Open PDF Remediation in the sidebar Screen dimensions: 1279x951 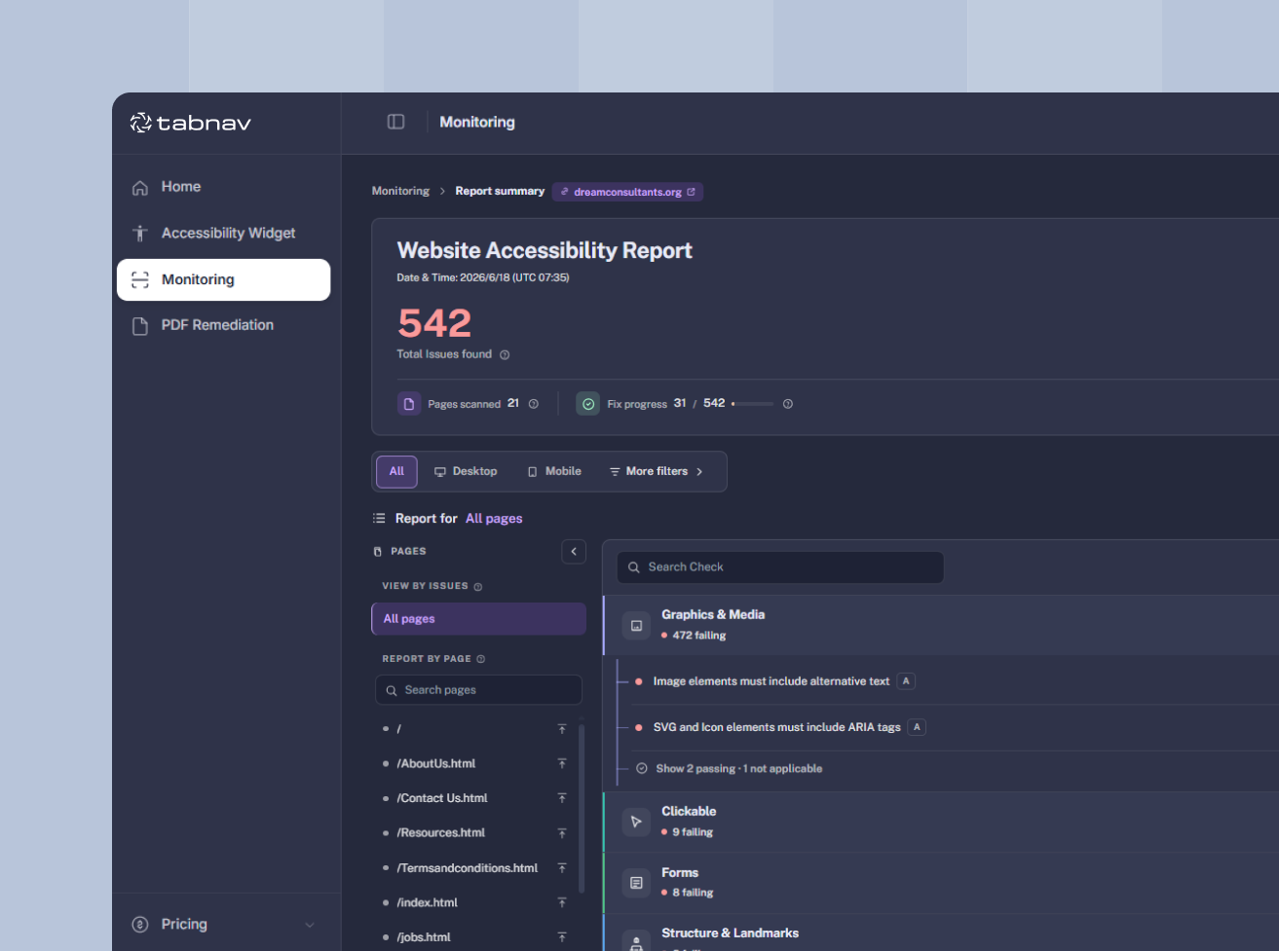pyautogui.click(x=217, y=325)
